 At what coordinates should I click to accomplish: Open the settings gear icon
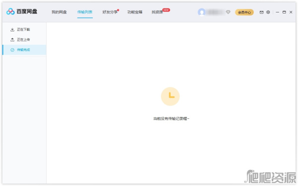click(x=268, y=12)
